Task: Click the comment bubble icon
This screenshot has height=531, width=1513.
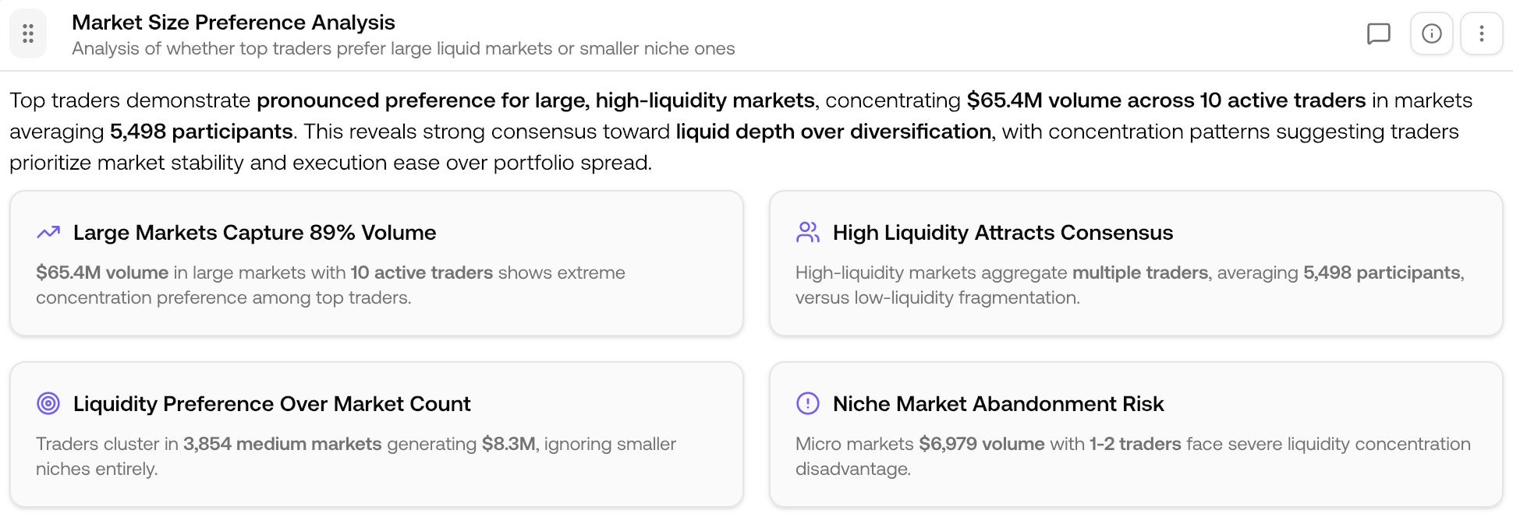Action: [1380, 33]
